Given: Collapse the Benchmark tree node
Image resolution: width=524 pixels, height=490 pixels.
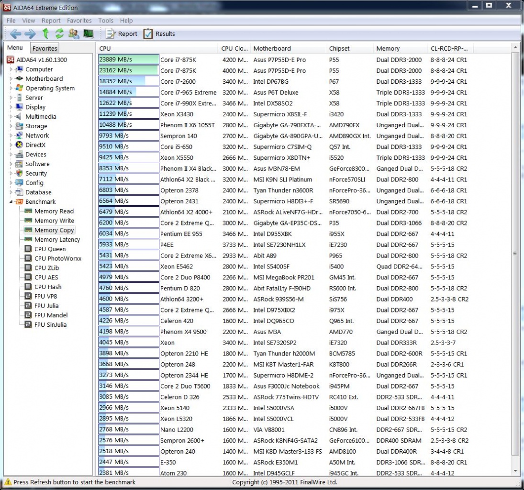Looking at the screenshot, I should pos(11,201).
